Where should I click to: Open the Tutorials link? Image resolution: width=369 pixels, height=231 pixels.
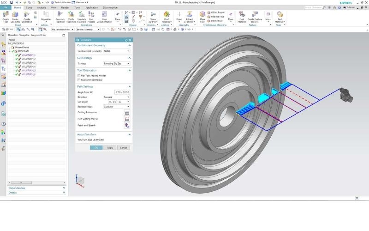pos(349,7)
